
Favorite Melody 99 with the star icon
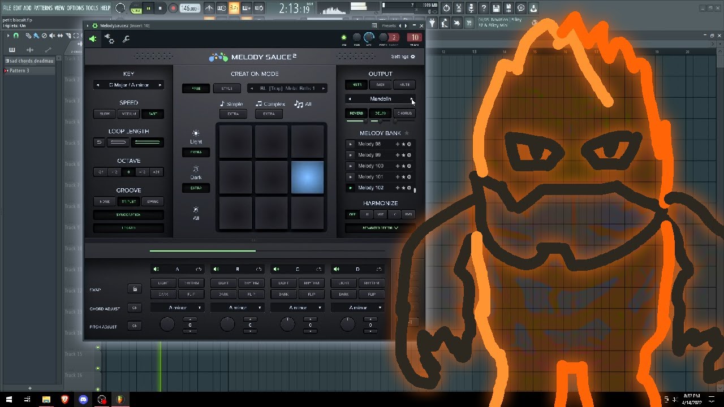(x=403, y=155)
